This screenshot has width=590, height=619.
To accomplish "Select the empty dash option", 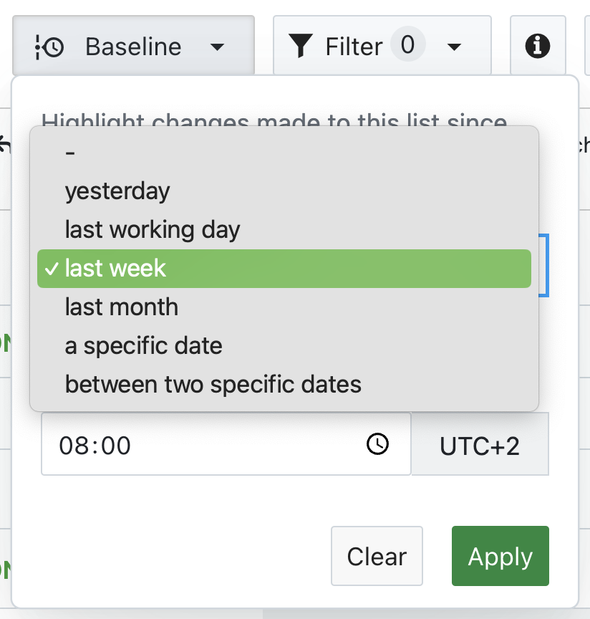I will click(69, 153).
